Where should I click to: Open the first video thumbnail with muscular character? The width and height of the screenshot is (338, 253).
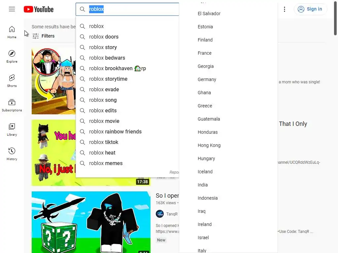pyautogui.click(x=54, y=81)
